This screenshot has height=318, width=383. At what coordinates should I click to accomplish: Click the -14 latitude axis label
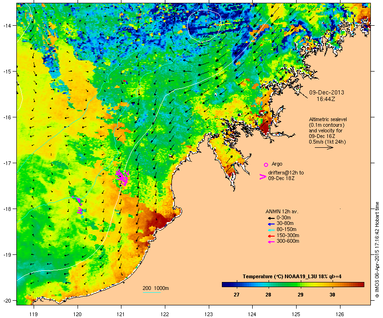pos(7,26)
